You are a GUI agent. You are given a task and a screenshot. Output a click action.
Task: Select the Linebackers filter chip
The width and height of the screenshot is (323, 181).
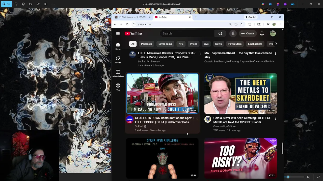(x=255, y=44)
